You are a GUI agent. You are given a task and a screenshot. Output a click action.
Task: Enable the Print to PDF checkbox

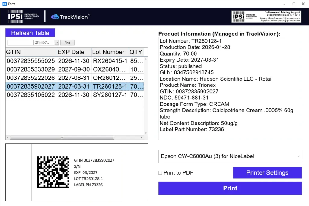(x=160, y=173)
